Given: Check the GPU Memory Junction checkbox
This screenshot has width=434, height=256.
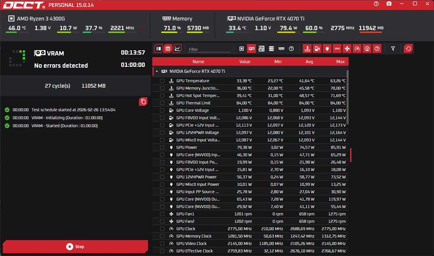Looking at the screenshot, I should tap(162, 88).
